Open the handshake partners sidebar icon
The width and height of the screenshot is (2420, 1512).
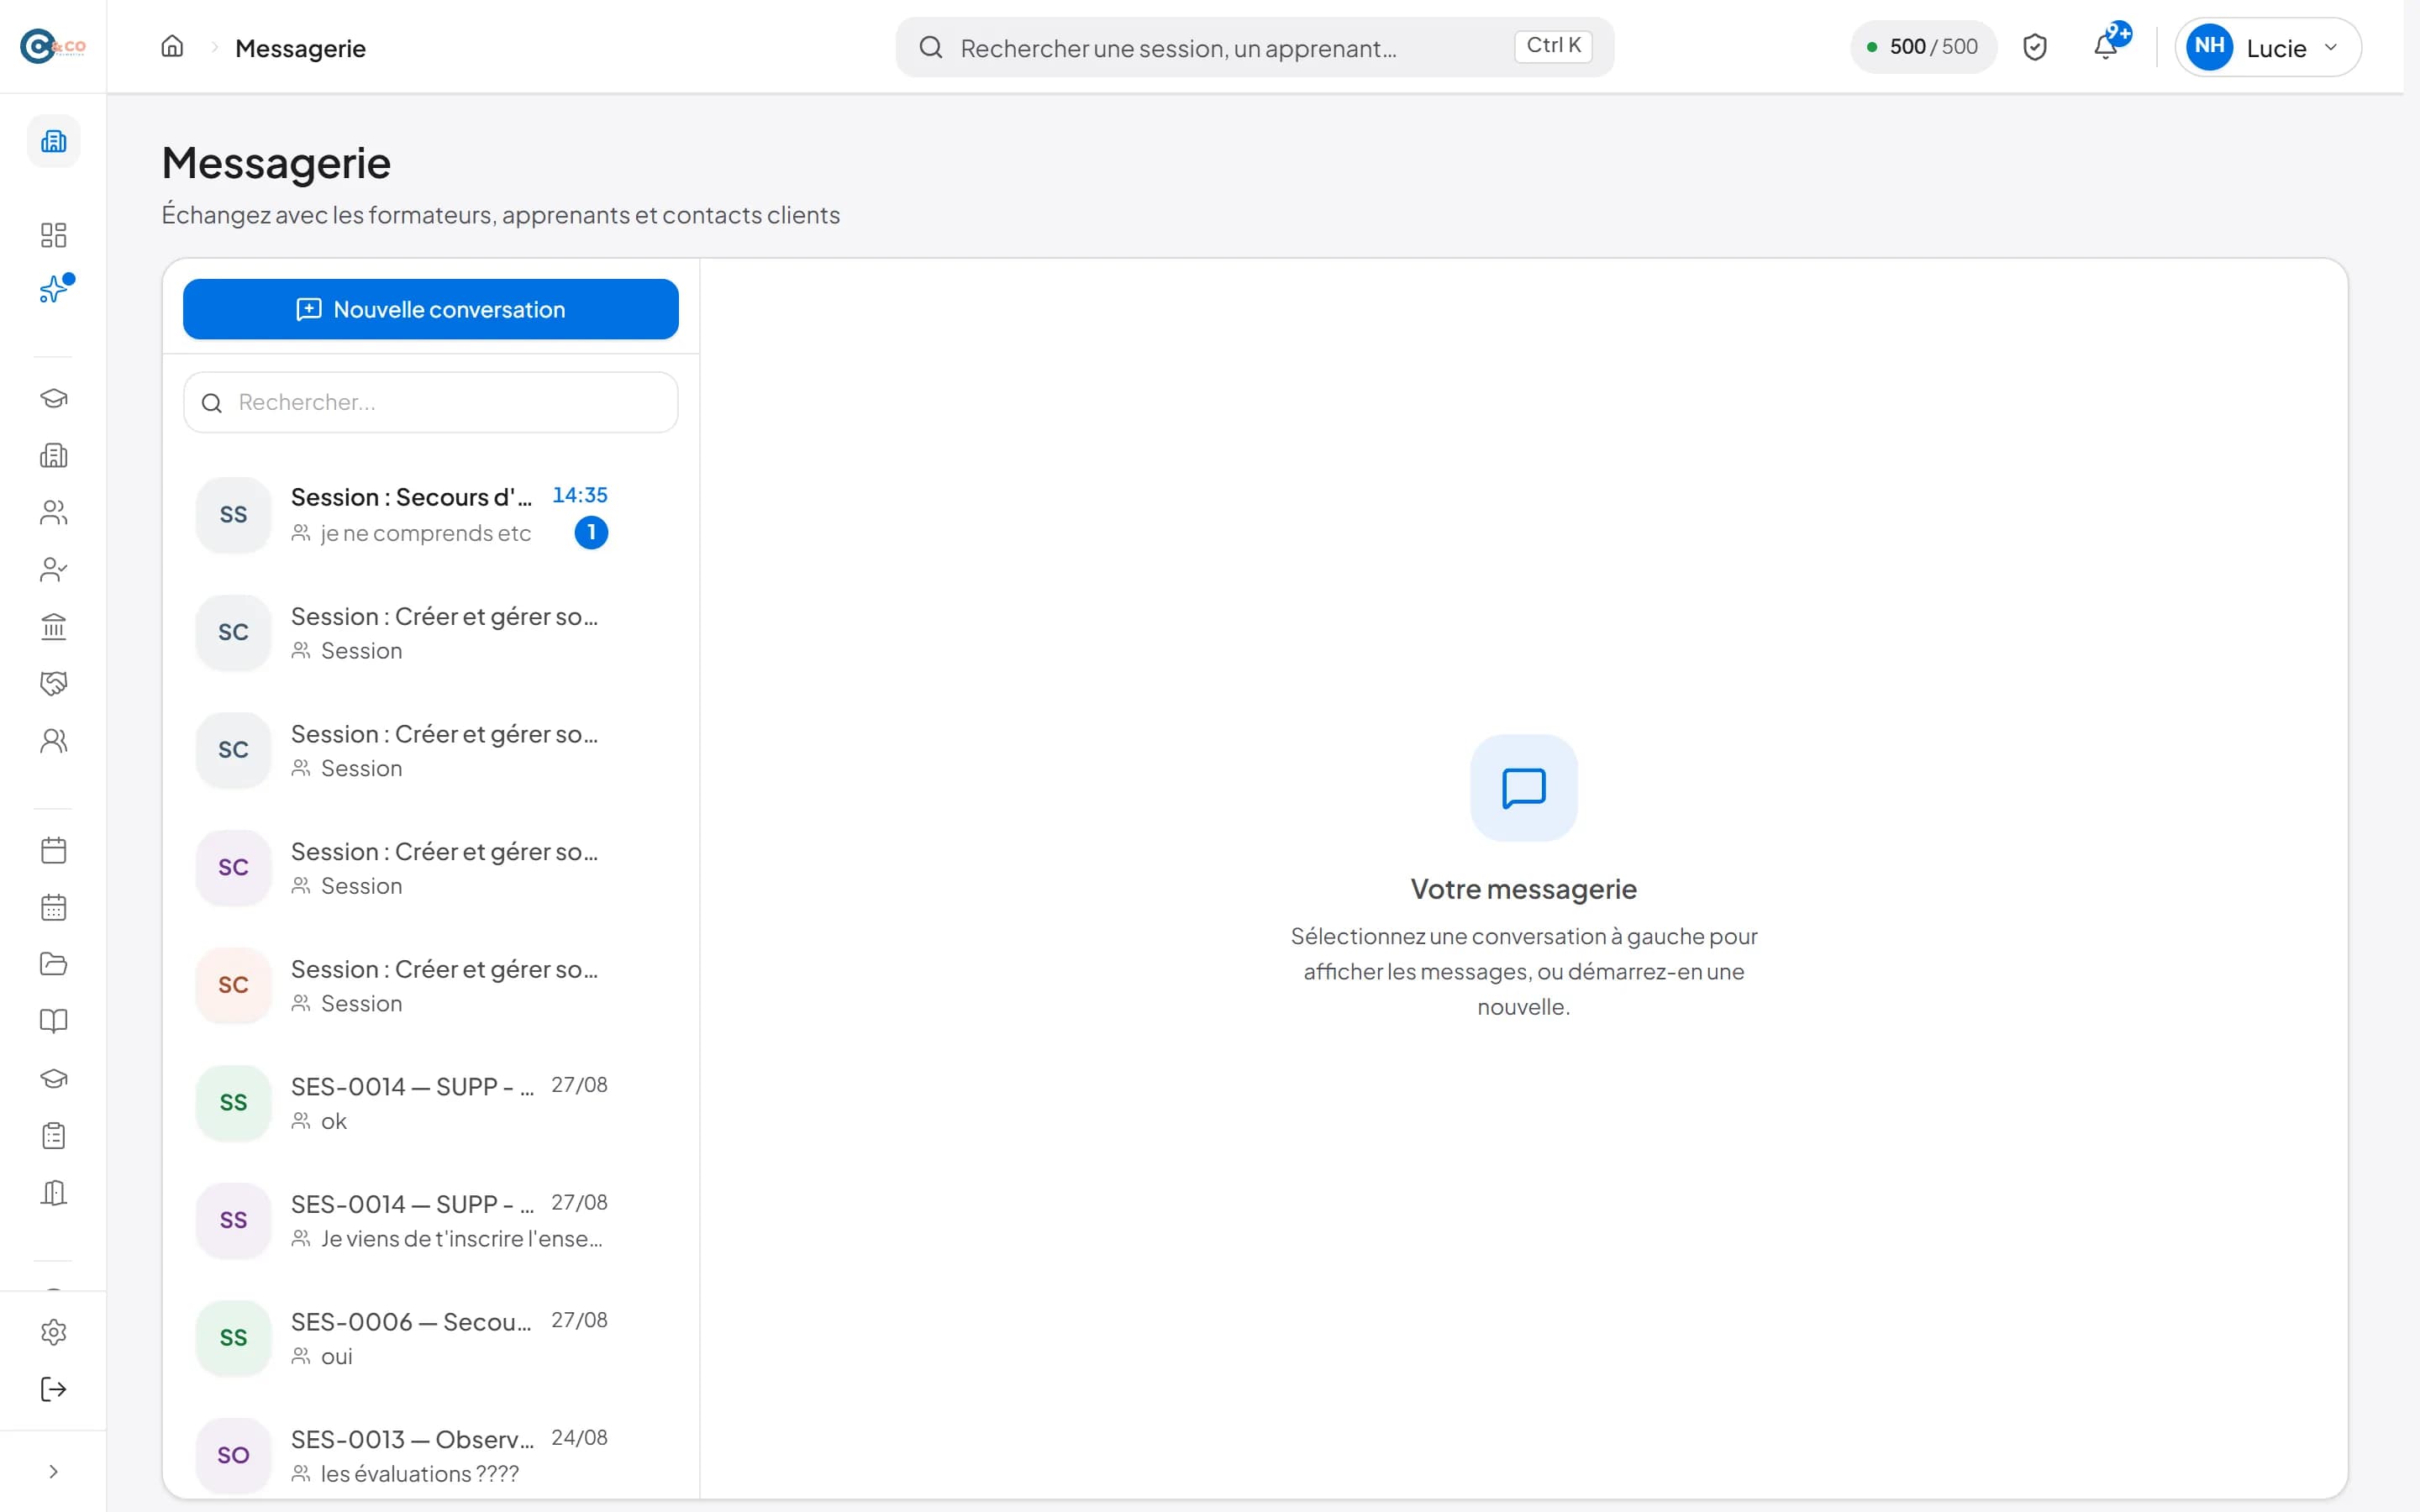pyautogui.click(x=54, y=684)
